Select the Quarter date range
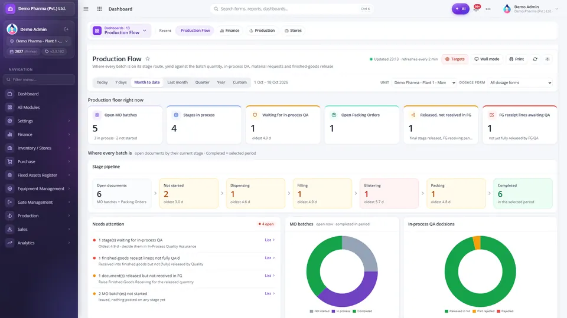 pyautogui.click(x=202, y=82)
